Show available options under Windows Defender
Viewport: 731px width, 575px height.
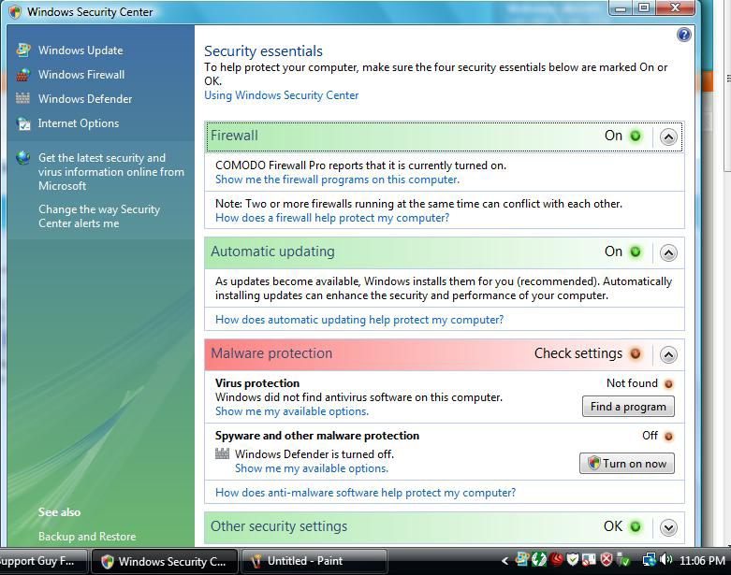[x=312, y=468]
